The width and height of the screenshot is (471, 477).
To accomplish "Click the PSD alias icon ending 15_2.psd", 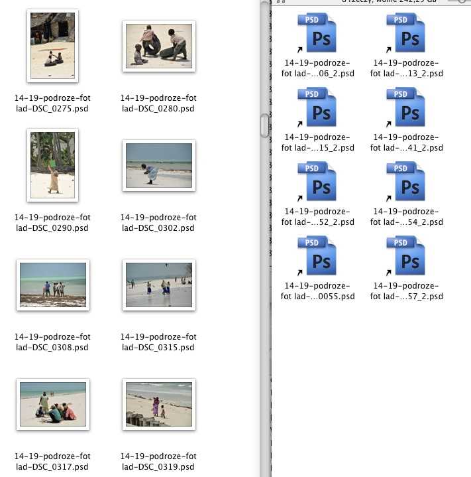I will [x=317, y=107].
